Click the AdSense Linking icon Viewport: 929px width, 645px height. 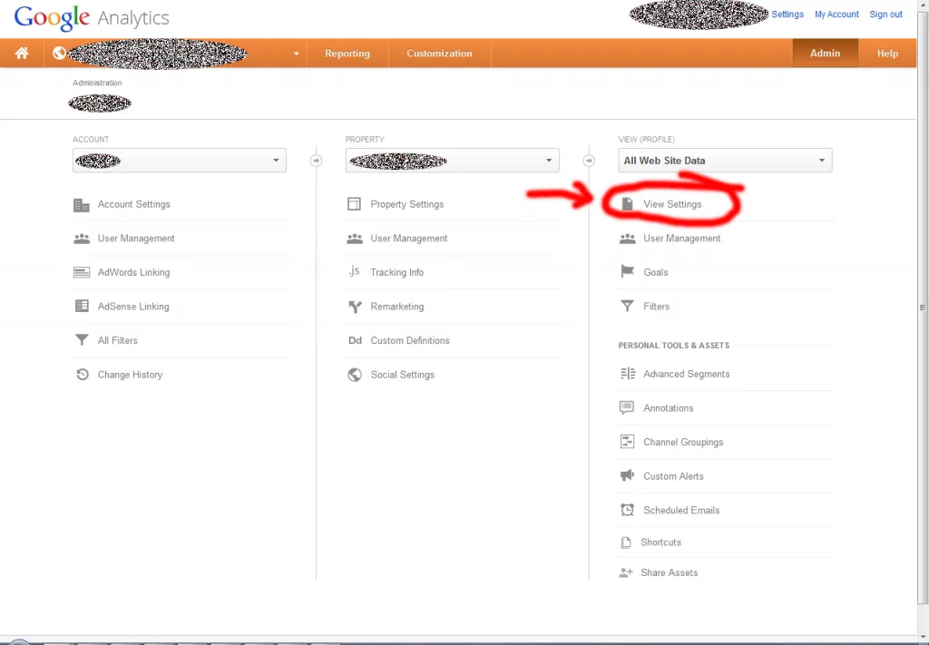click(x=81, y=307)
